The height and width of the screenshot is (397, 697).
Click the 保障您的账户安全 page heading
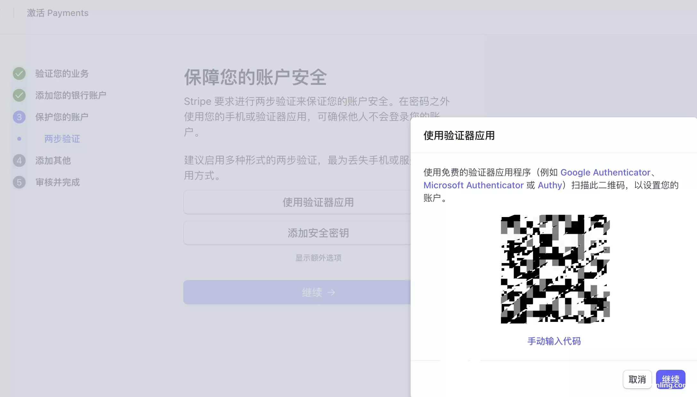pos(255,77)
